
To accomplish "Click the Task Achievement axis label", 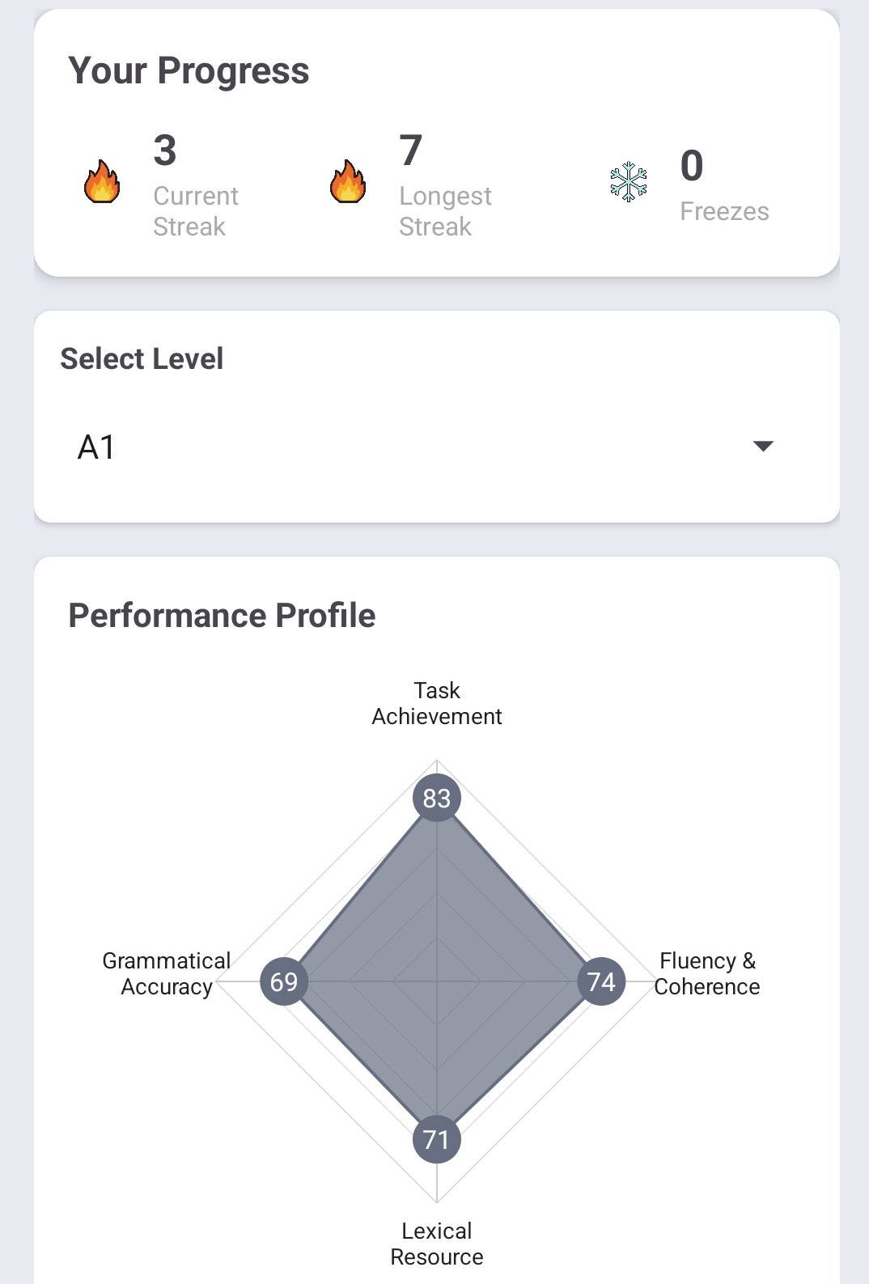I will (x=436, y=703).
